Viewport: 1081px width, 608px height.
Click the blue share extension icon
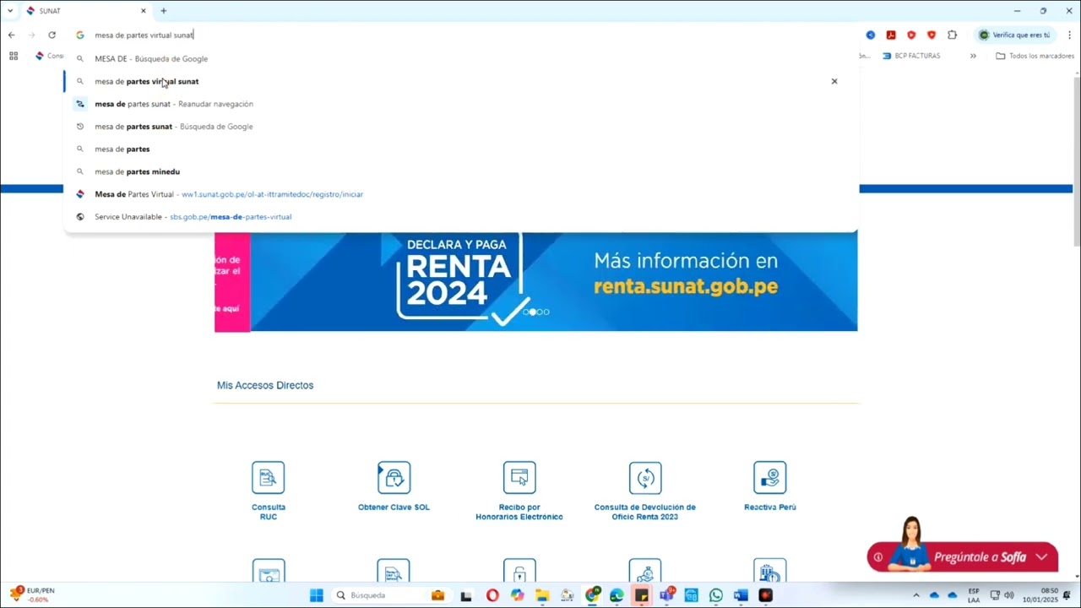[871, 35]
